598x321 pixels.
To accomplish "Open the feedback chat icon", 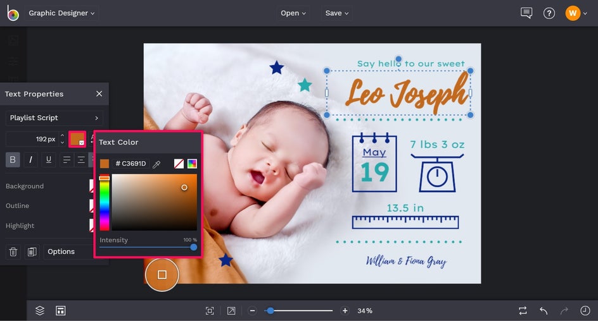I will (526, 13).
